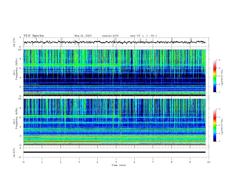Click the "ch.3(V)" axis label
Screen dimensions: 235x182
tap(14, 153)
